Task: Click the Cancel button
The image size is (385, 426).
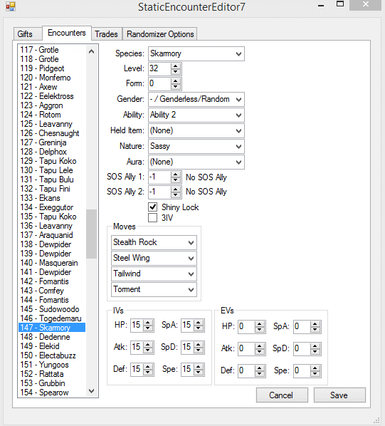Action: point(282,395)
